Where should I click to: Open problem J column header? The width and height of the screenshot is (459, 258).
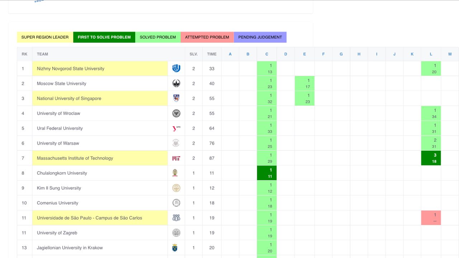(394, 54)
